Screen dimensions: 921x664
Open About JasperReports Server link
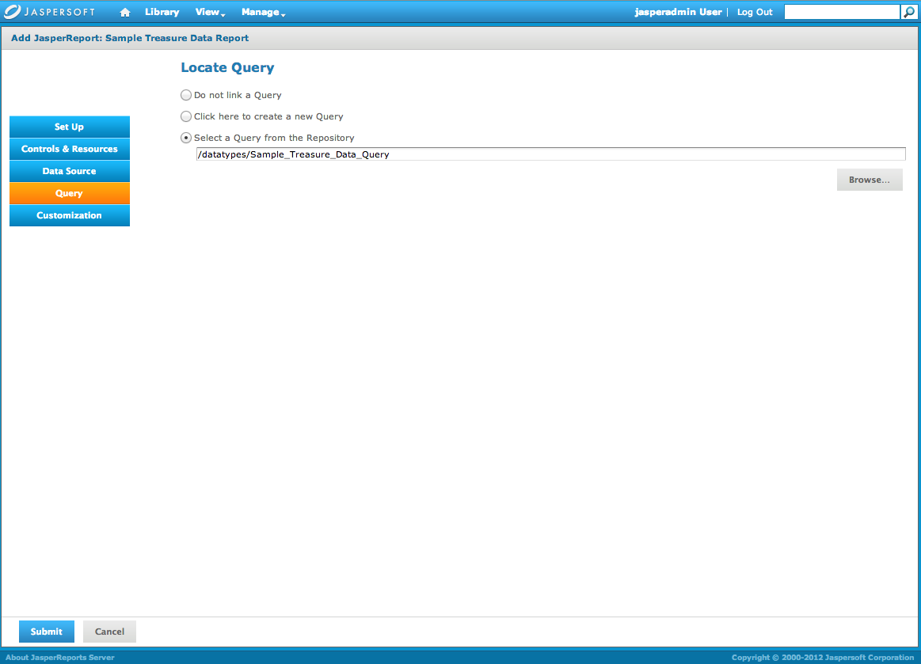coord(60,658)
